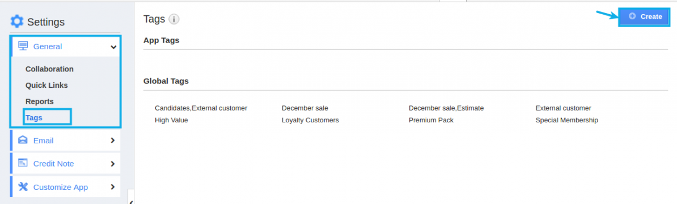
Task: Select Tags in the General menu
Action: 33,118
